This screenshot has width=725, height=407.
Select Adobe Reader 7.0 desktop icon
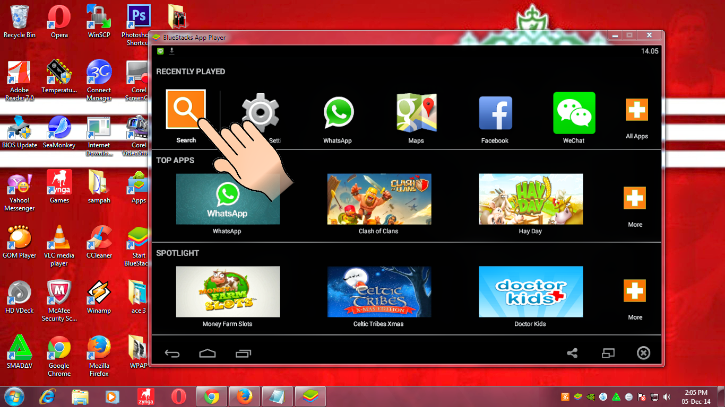click(20, 81)
